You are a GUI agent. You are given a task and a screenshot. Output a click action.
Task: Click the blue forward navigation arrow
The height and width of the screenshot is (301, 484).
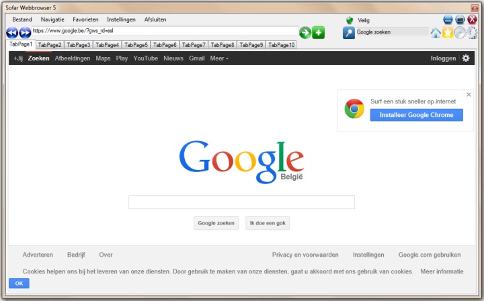[x=25, y=32]
